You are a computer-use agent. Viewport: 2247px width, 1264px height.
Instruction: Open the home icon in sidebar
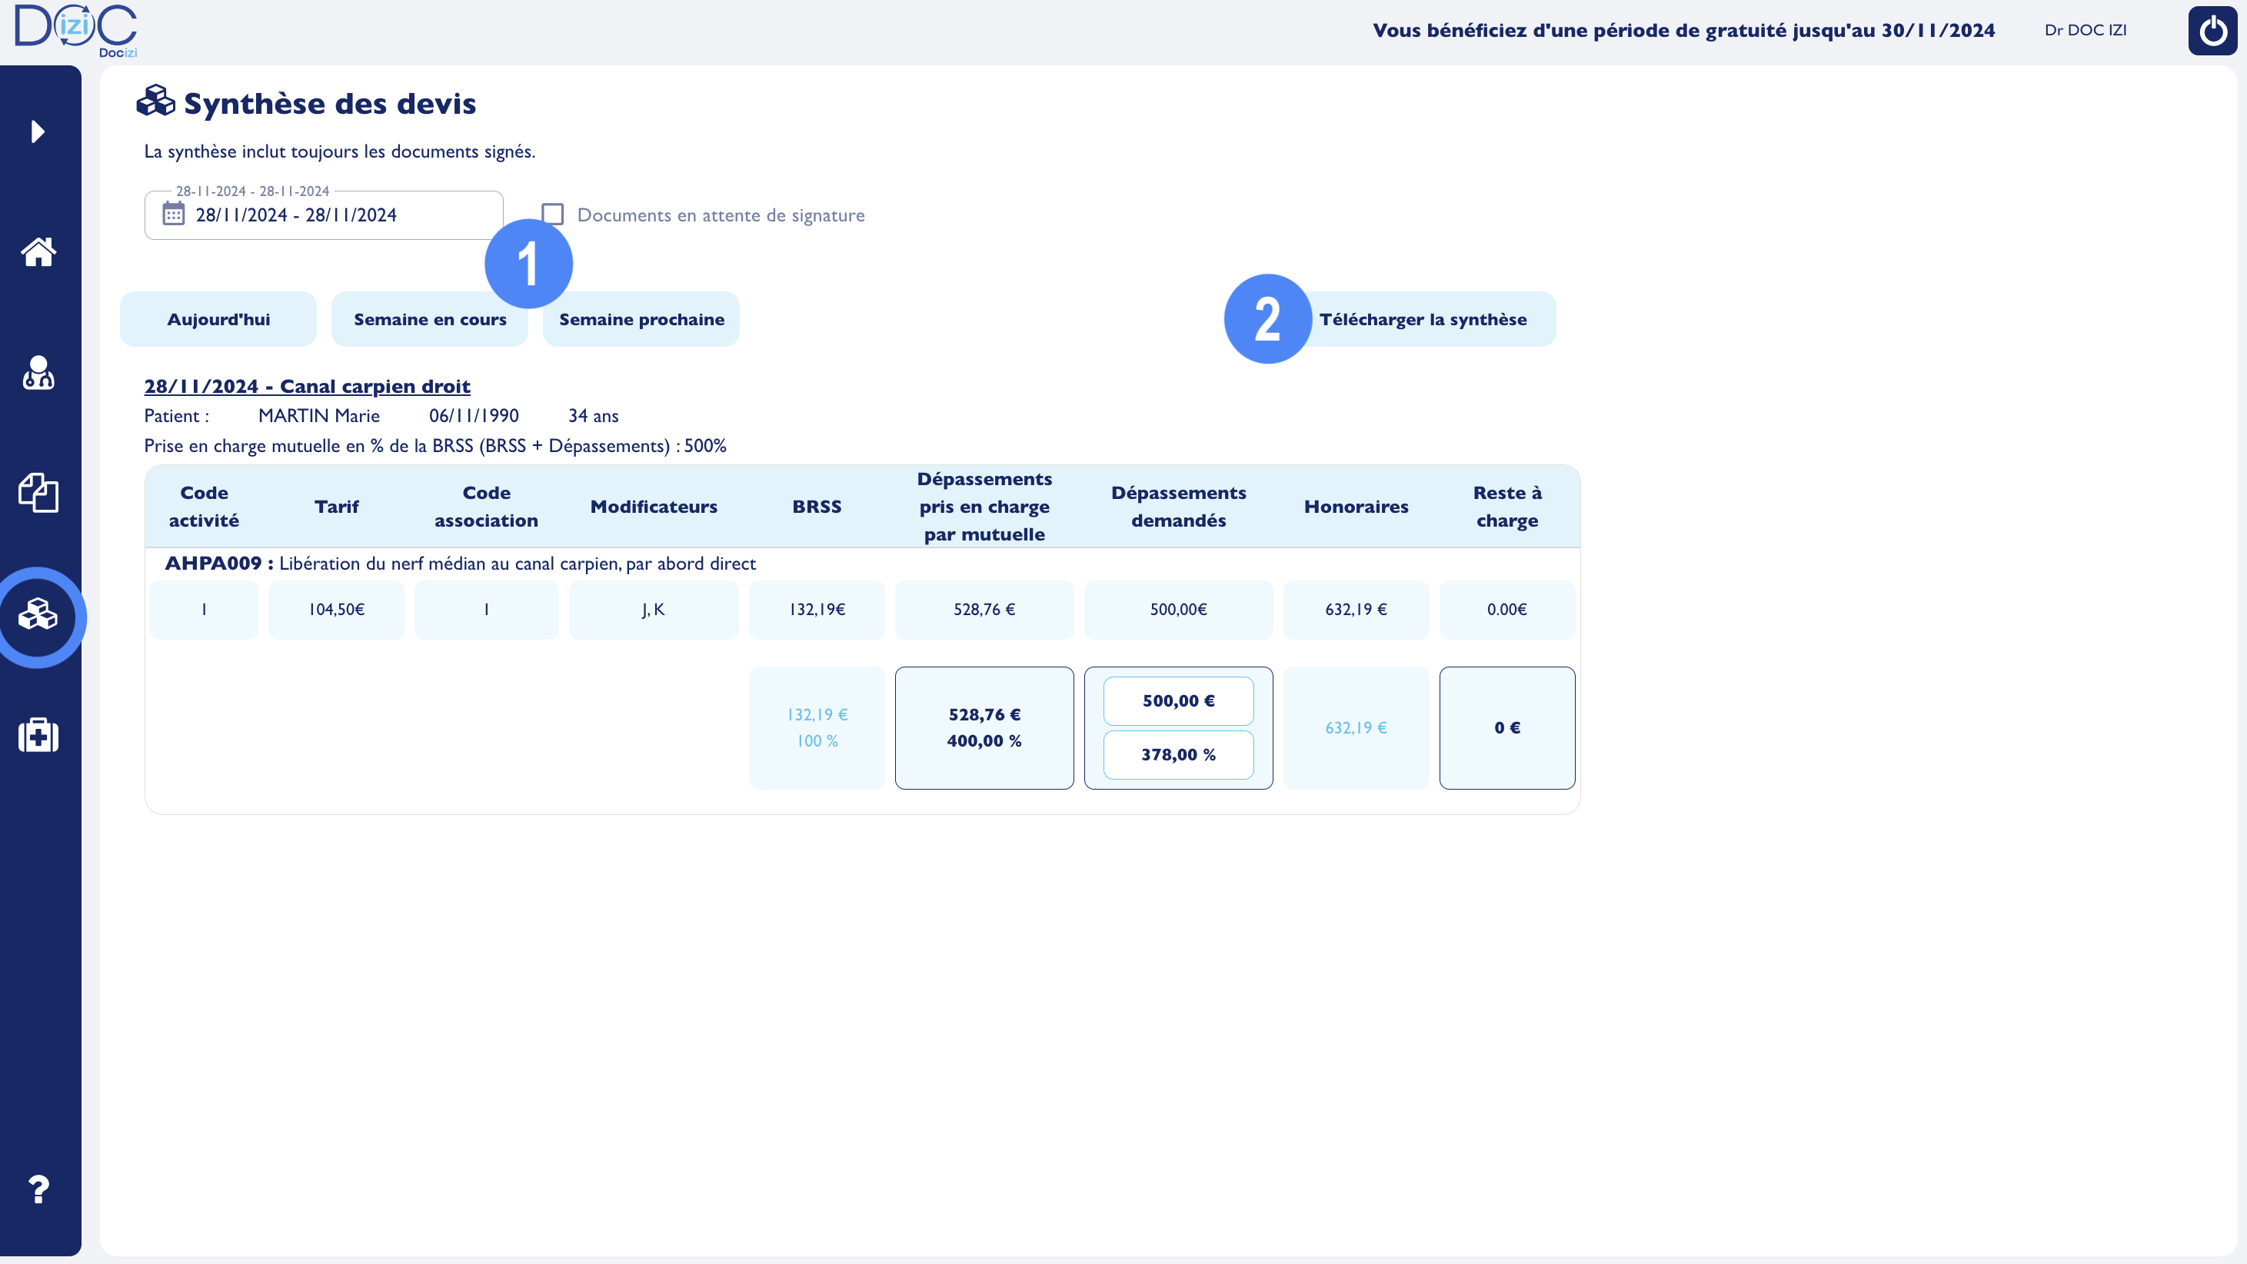pos(38,252)
